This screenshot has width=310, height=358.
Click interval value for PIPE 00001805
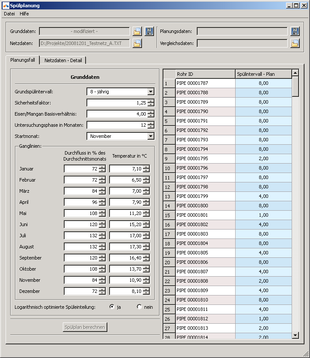pyautogui.click(x=263, y=253)
